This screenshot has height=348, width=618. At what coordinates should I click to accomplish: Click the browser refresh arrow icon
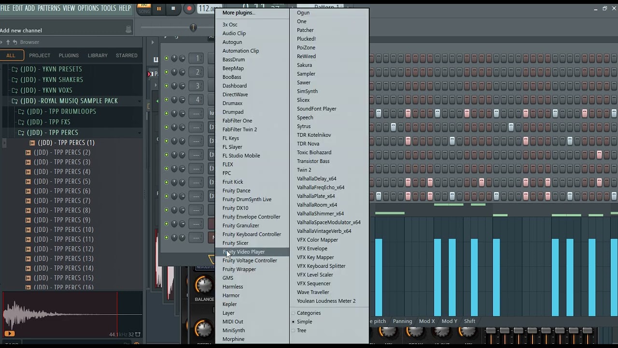(15, 42)
